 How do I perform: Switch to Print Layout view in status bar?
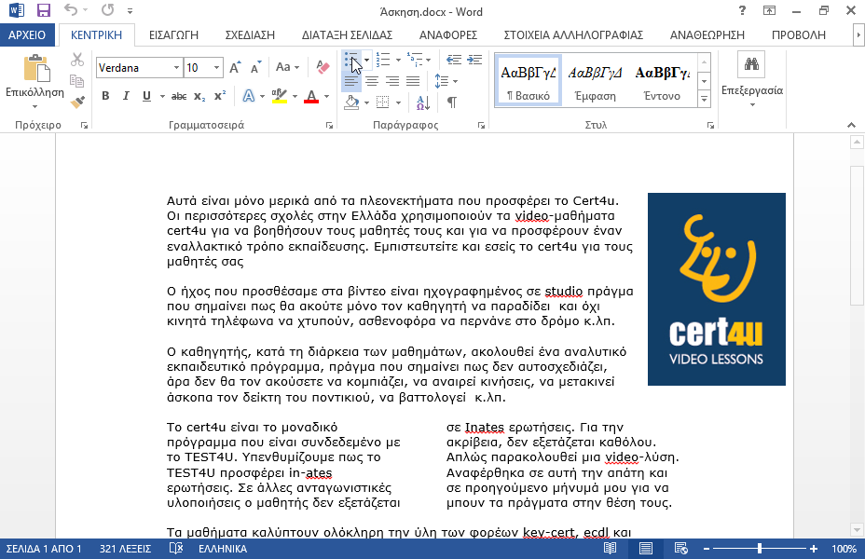(645, 549)
